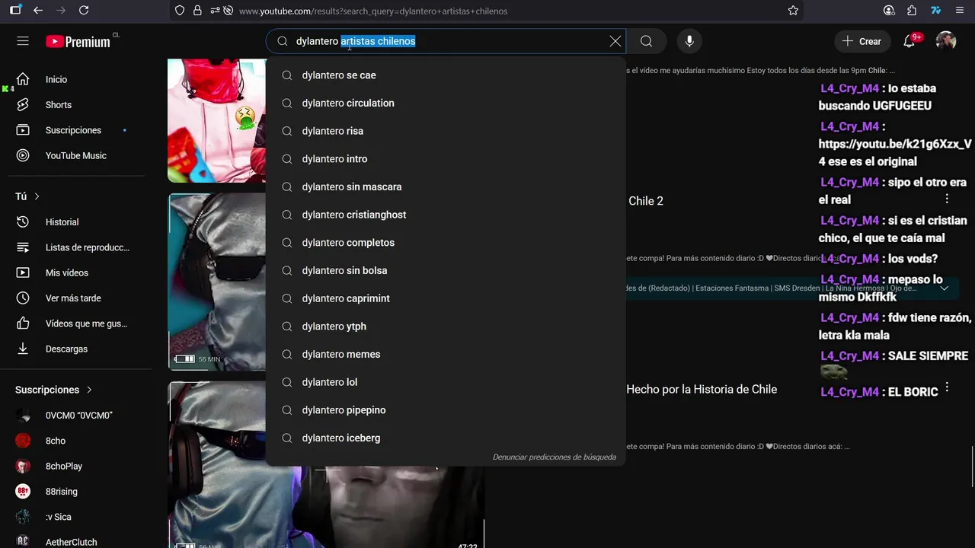Bookmark the page with the star icon
This screenshot has width=975, height=548.
pyautogui.click(x=793, y=11)
